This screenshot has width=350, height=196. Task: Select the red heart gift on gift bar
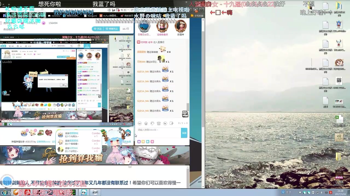pyautogui.click(x=49, y=133)
